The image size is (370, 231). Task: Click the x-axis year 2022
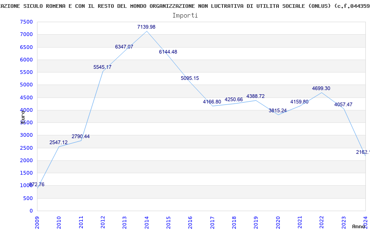pos(322,222)
